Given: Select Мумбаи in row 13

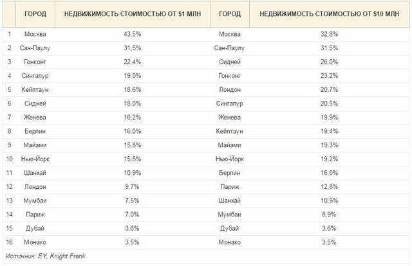Looking at the screenshot, I should point(35,200).
